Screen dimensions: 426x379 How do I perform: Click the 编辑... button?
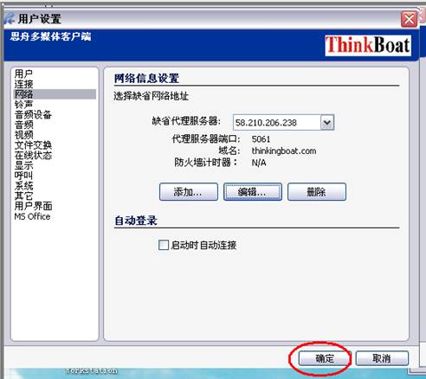(x=253, y=191)
